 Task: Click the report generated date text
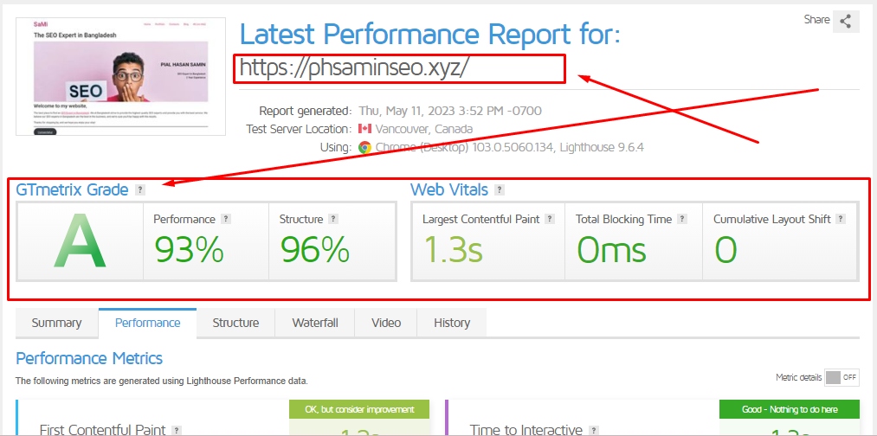coord(450,111)
